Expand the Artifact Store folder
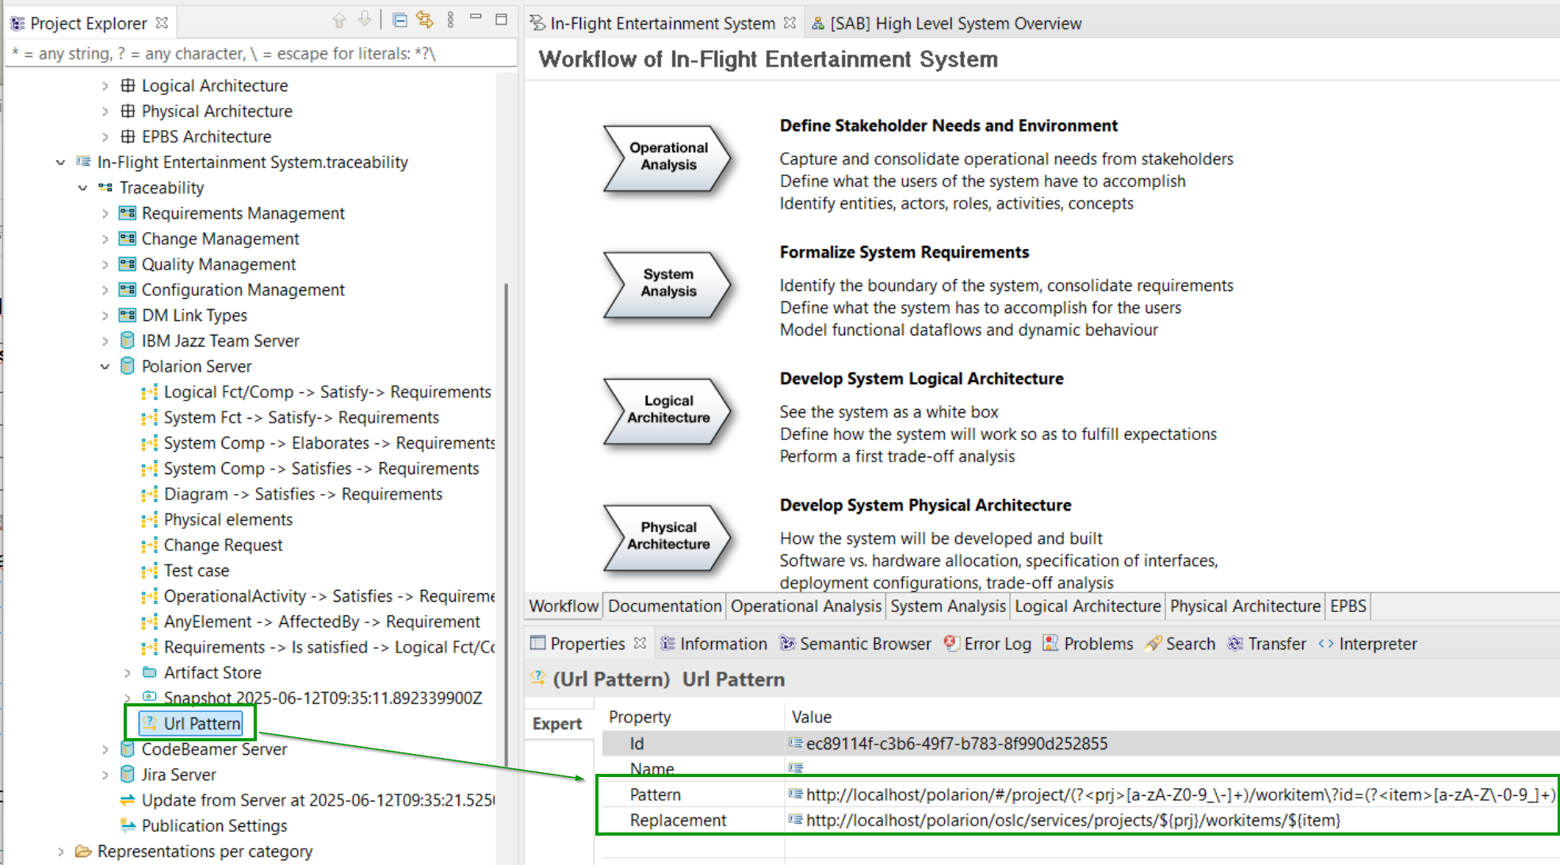This screenshot has width=1560, height=865. point(127,672)
